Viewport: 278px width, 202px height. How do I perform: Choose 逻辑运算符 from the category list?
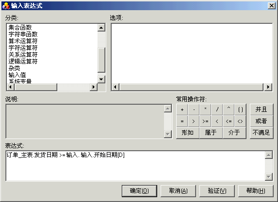(23, 61)
